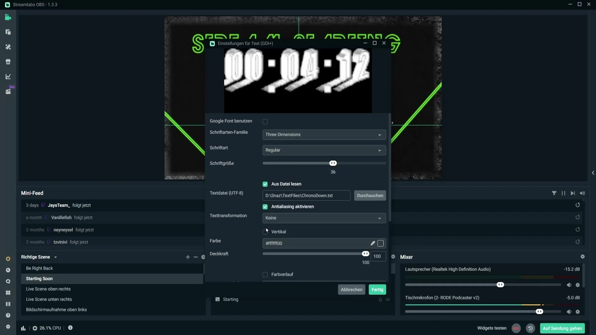Adjust the Deckkraft opacity slider handle
Viewport: 596px width, 335px height.
(365, 254)
